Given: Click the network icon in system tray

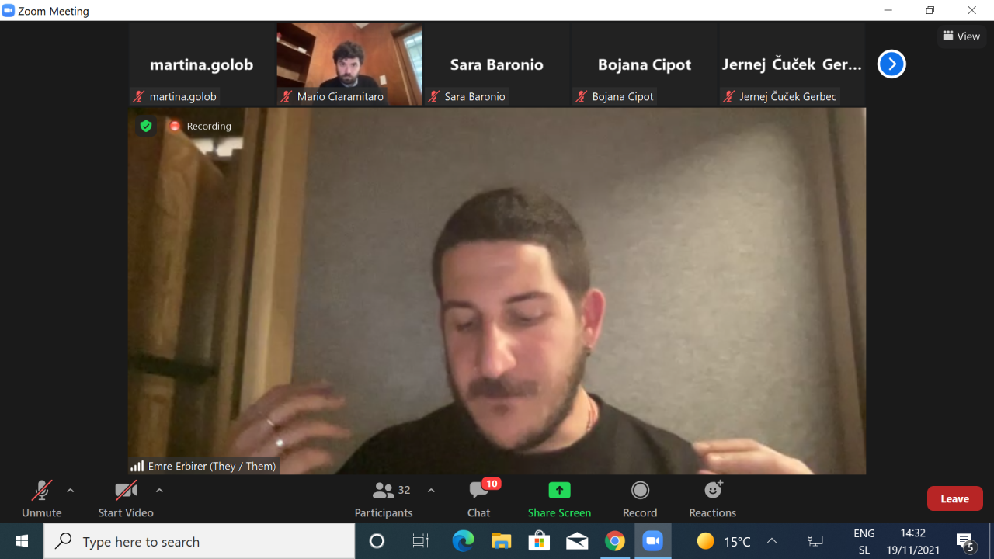Looking at the screenshot, I should tap(815, 541).
